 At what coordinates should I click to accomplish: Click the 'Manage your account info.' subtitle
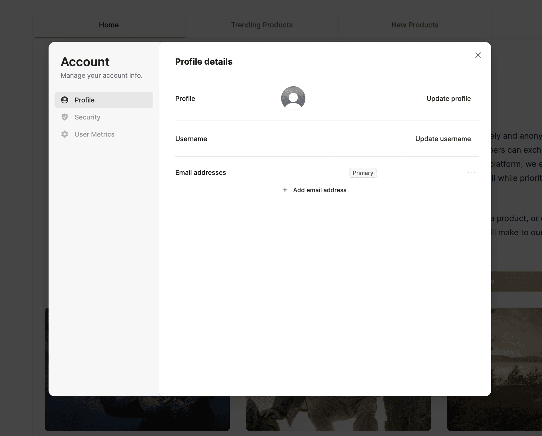pos(102,75)
